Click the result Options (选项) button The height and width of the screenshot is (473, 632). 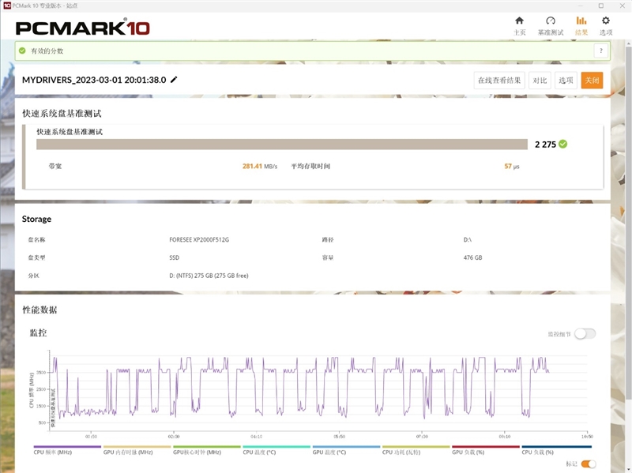pos(566,81)
